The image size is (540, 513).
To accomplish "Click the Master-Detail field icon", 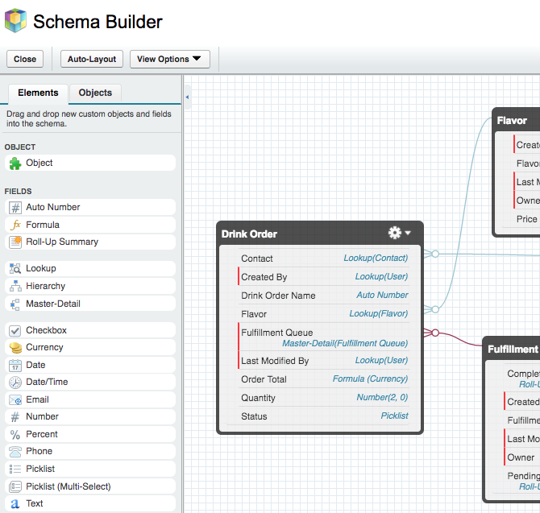I will [x=15, y=304].
